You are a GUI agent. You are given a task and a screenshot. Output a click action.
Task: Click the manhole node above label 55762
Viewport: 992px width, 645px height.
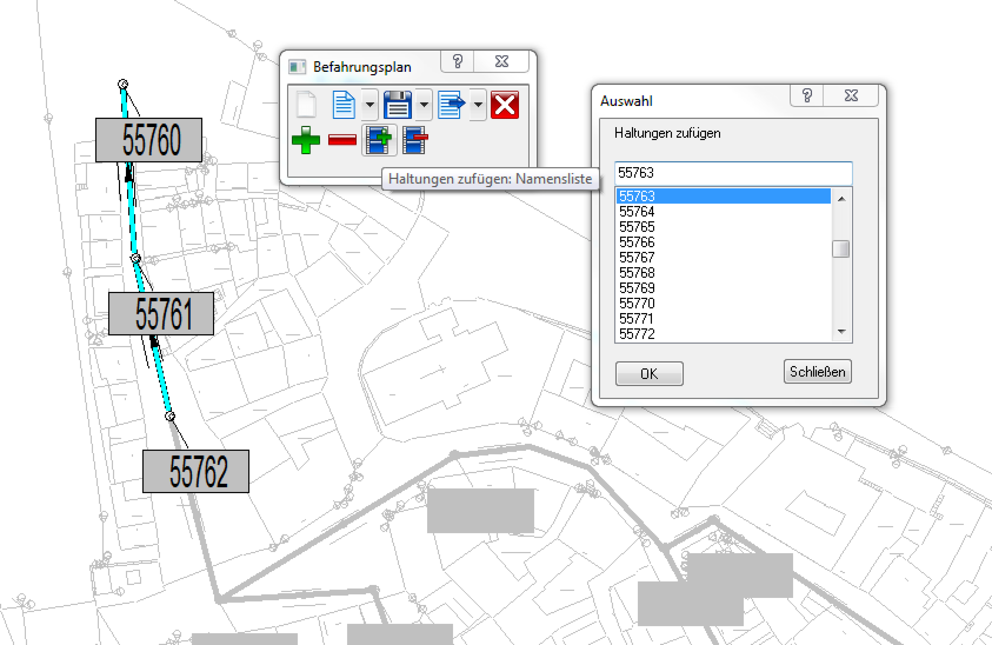170,416
